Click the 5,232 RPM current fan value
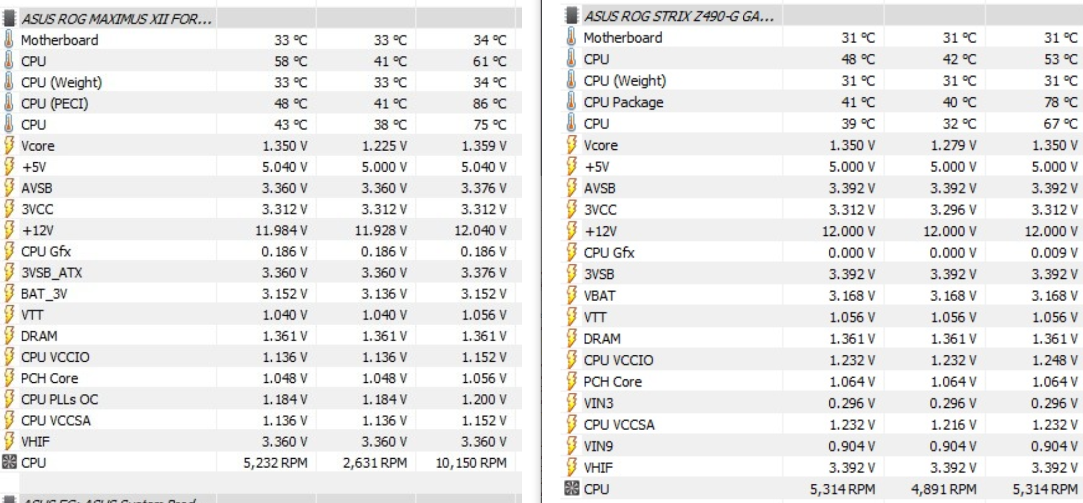 pyautogui.click(x=275, y=463)
